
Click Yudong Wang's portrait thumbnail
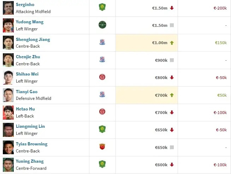point(8,25)
